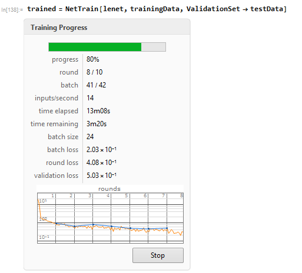Click the green training progress bar
The width and height of the screenshot is (302, 273).
click(x=107, y=47)
